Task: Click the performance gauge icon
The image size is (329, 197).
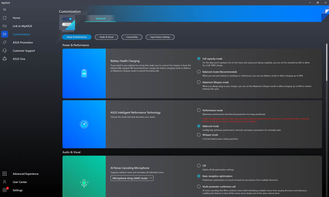Action: point(84,124)
